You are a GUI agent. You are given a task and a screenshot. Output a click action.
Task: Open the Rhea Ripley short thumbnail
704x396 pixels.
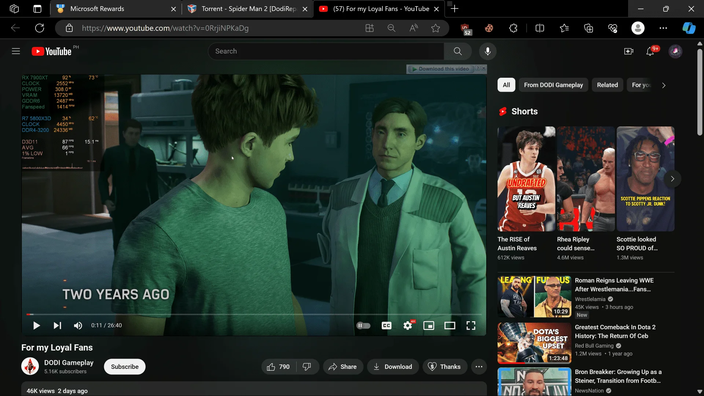586,179
